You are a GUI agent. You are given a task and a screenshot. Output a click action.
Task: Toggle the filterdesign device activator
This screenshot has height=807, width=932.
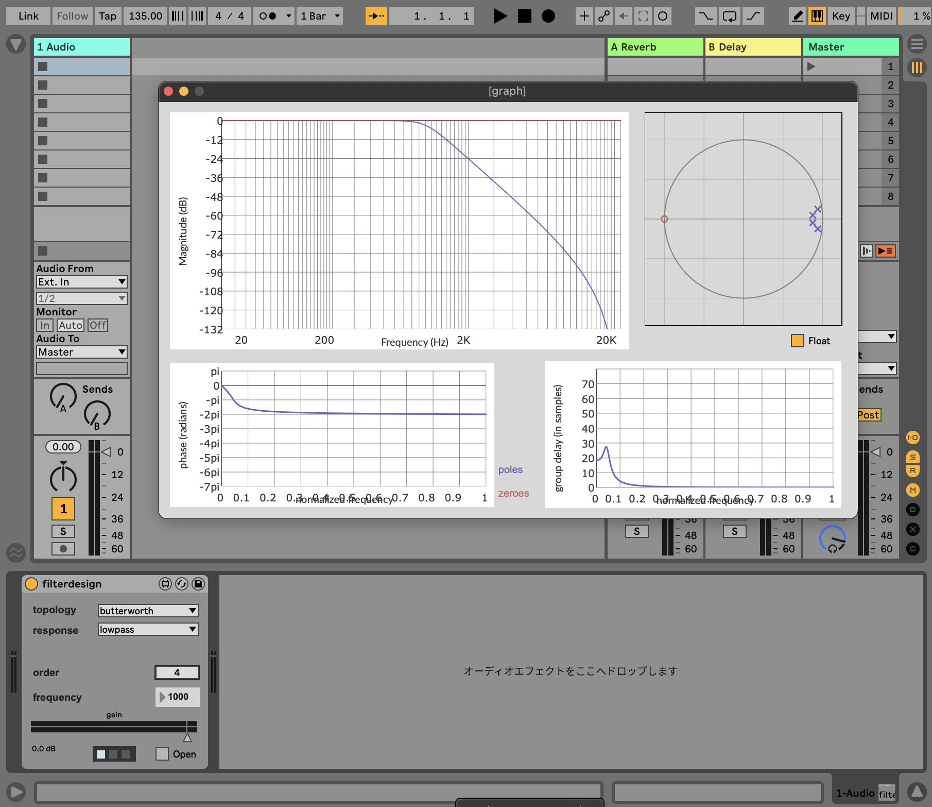click(31, 584)
